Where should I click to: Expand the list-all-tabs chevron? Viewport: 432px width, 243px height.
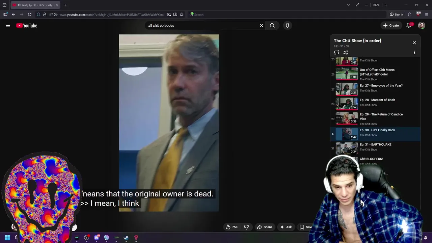(348, 5)
